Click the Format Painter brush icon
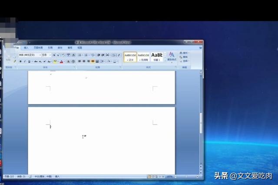The height and width of the screenshot is (185, 278). tap(15, 61)
